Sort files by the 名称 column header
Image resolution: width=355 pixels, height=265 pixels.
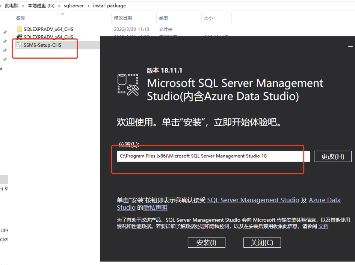click(x=20, y=18)
